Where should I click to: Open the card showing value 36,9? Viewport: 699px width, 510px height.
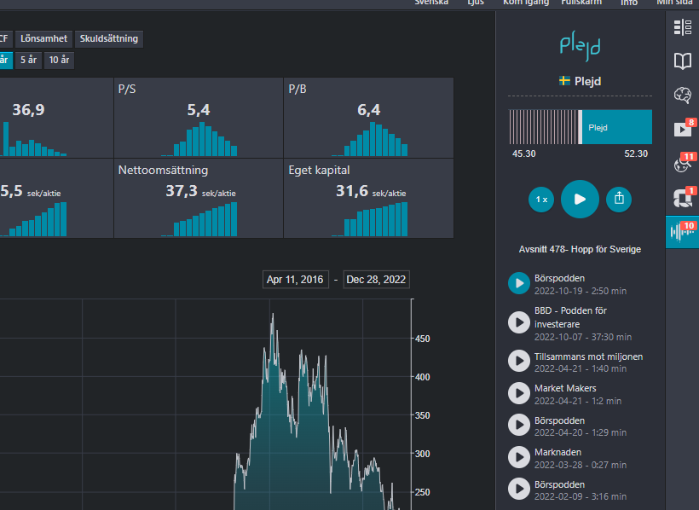click(56, 118)
